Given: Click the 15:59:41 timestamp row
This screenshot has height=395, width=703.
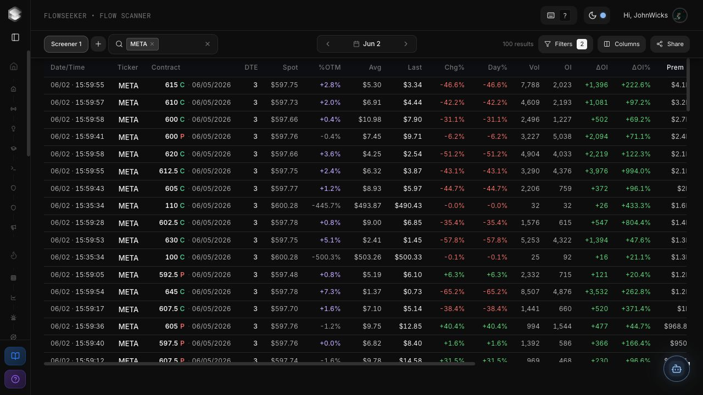Looking at the screenshot, I should point(366,137).
